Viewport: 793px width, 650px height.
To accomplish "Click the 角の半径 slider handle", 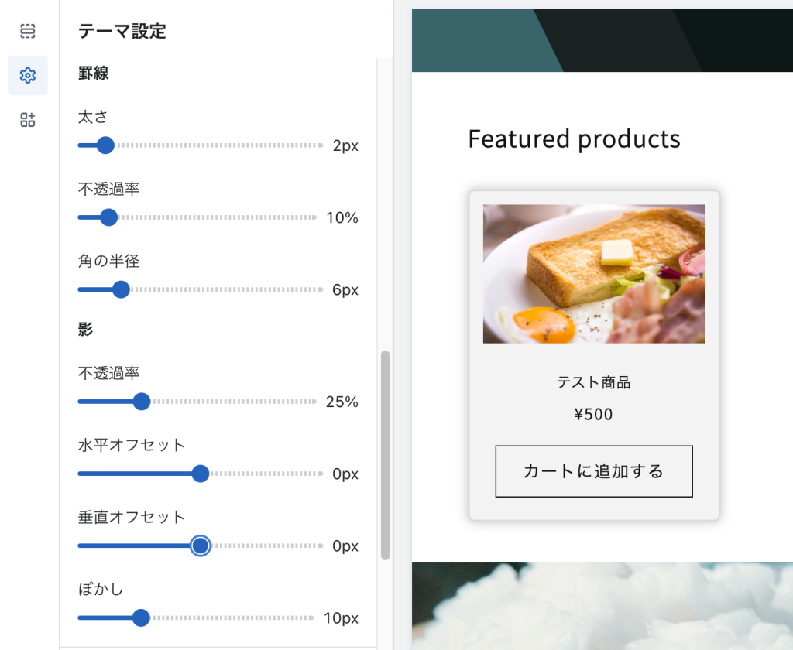I will tap(120, 289).
